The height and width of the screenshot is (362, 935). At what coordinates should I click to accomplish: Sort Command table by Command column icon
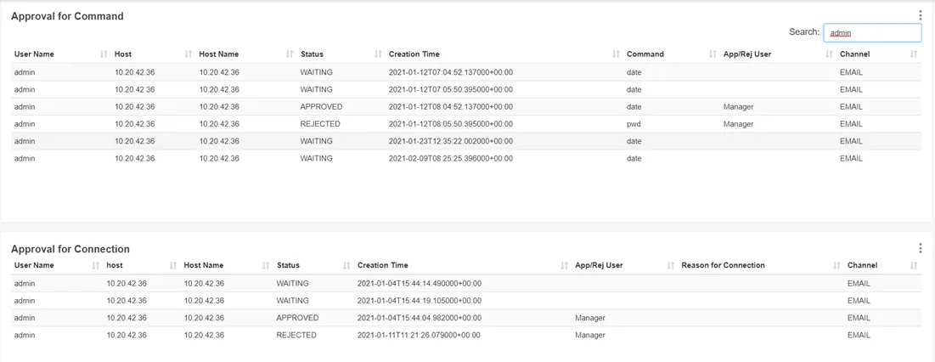coord(713,54)
